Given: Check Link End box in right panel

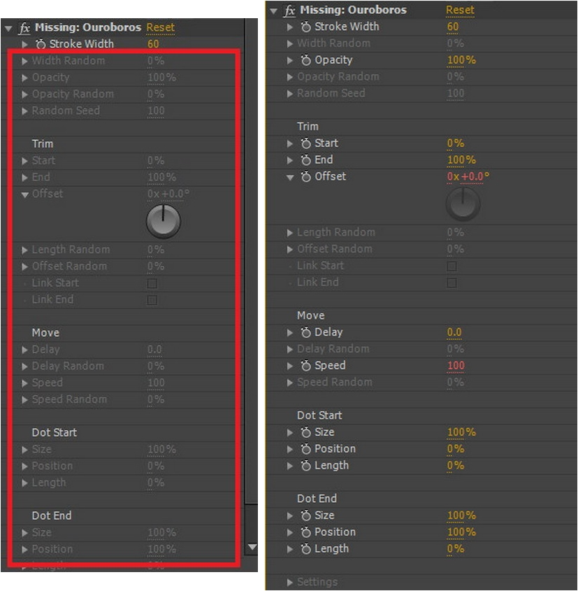Looking at the screenshot, I should click(x=452, y=283).
